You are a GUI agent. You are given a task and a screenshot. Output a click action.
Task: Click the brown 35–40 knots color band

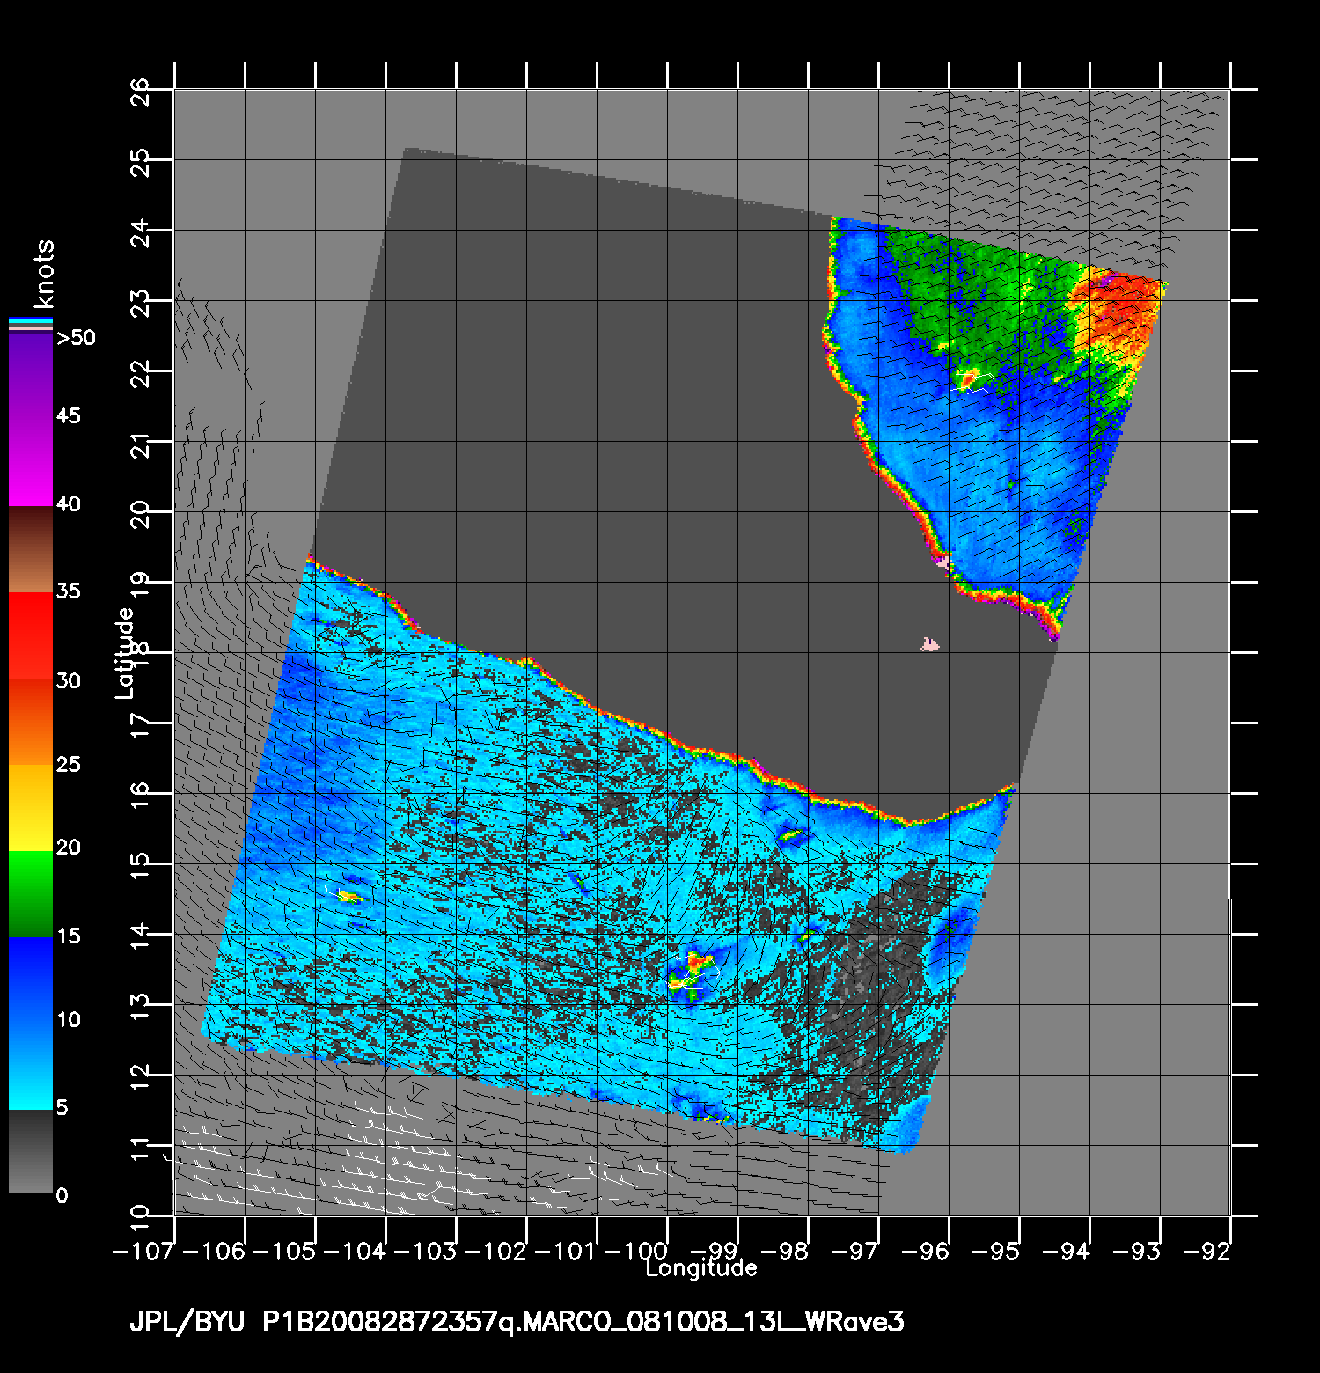[31, 550]
